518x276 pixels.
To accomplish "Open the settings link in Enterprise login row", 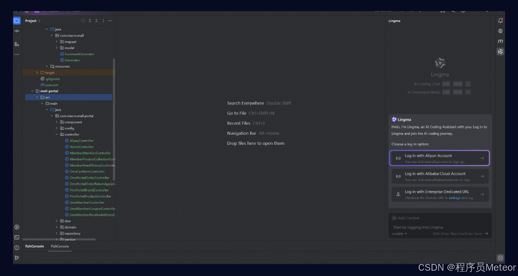I will click(454, 198).
